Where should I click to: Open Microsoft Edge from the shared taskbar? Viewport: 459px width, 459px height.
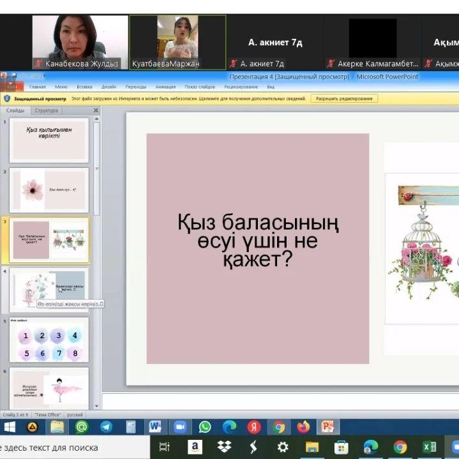point(229,427)
